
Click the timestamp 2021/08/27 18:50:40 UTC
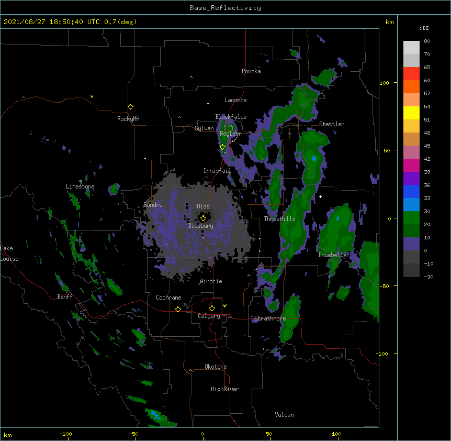pyautogui.click(x=52, y=22)
